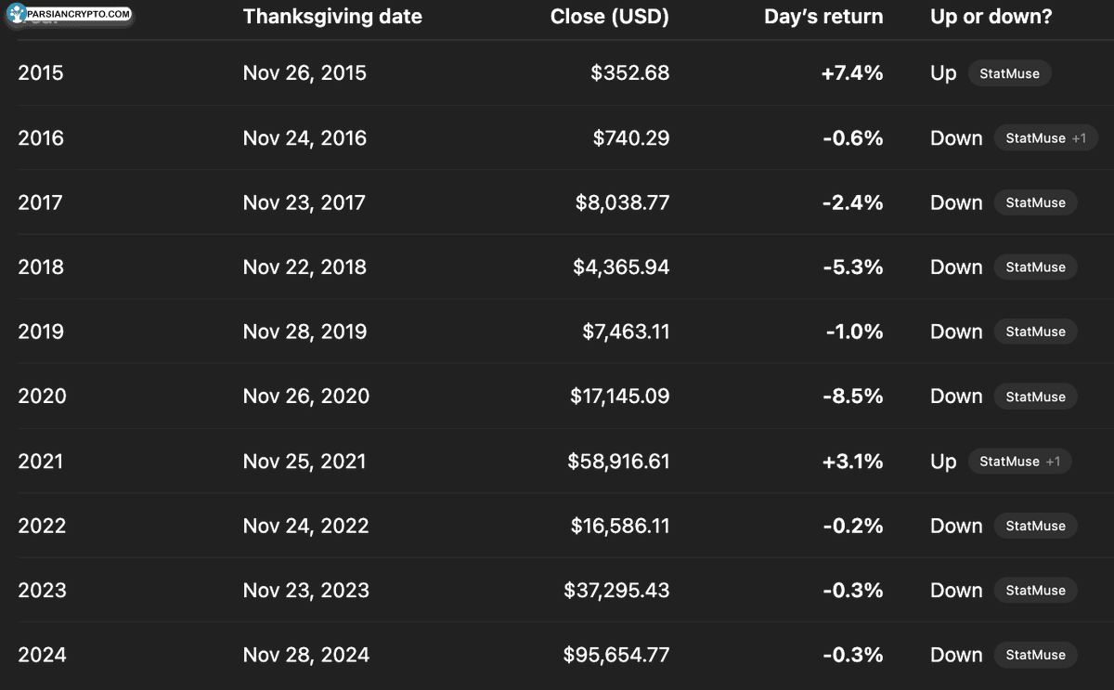
Task: Open the StatMuse +1 badge for 2021
Action: 1019,462
